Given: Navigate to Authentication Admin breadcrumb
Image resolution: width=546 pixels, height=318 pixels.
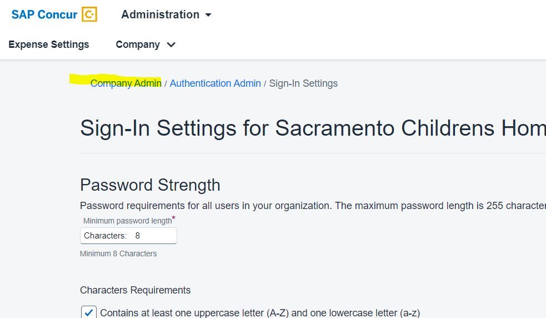Looking at the screenshot, I should click(215, 83).
